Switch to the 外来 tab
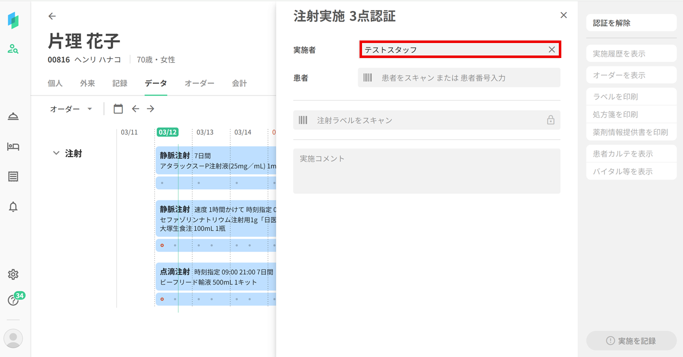The image size is (683, 357). click(88, 83)
